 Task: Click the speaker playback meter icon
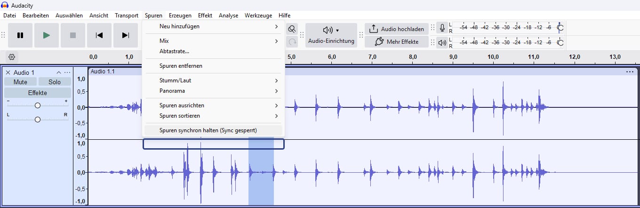[x=442, y=42]
